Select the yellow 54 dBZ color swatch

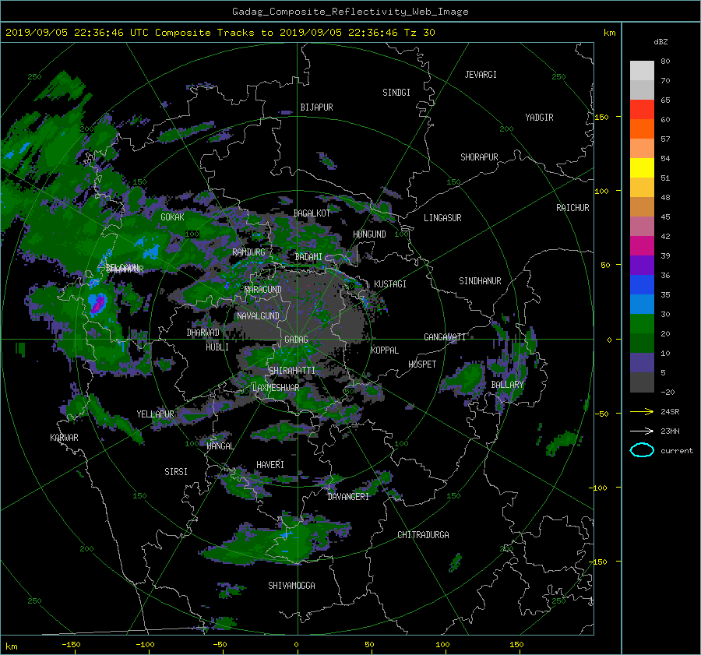(x=642, y=167)
